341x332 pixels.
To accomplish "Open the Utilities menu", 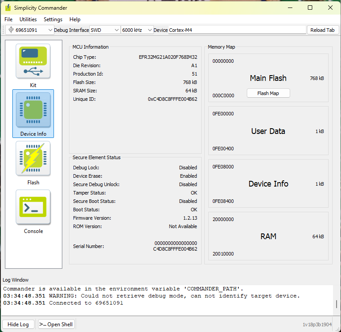I will point(28,19).
